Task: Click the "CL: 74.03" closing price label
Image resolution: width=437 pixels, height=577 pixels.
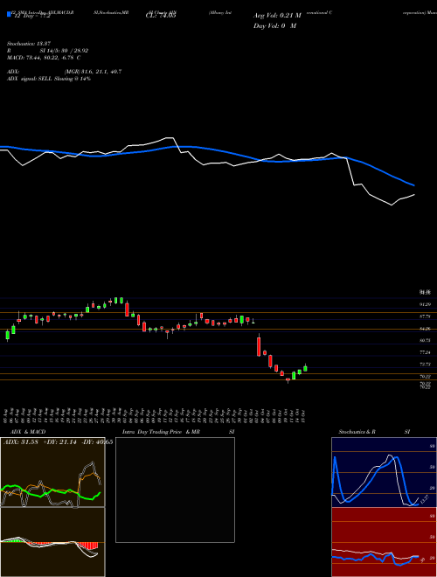Action: point(161,16)
